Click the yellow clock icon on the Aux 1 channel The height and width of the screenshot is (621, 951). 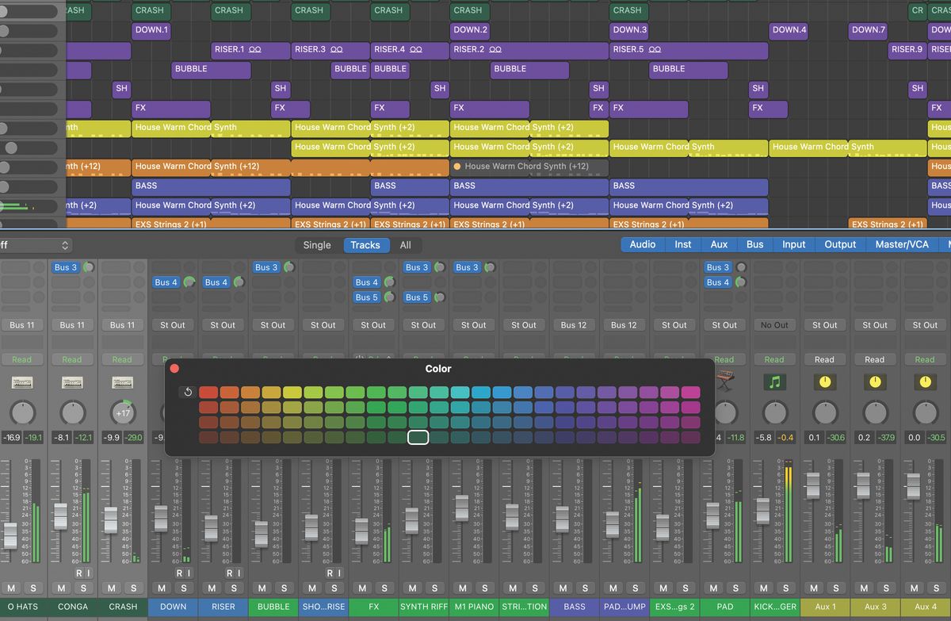(825, 382)
